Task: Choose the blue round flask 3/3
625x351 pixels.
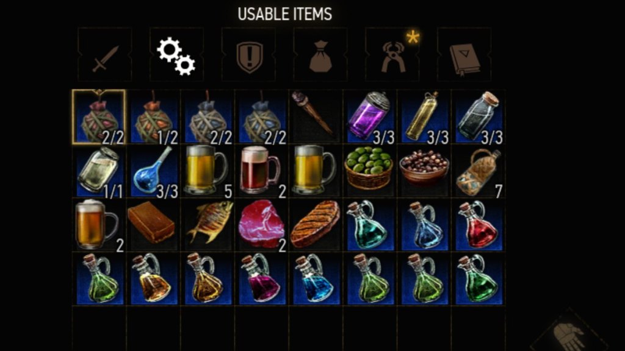Action: [x=153, y=171]
